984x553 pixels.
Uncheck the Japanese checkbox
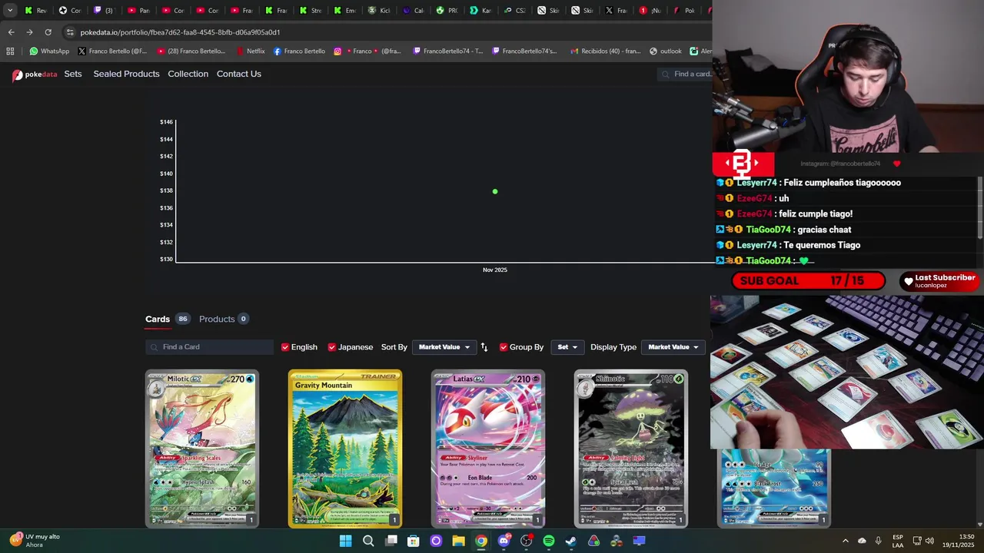332,347
